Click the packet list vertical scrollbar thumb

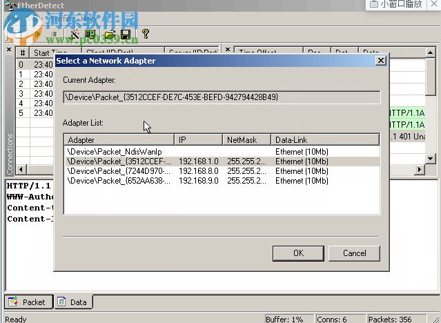tap(431, 77)
